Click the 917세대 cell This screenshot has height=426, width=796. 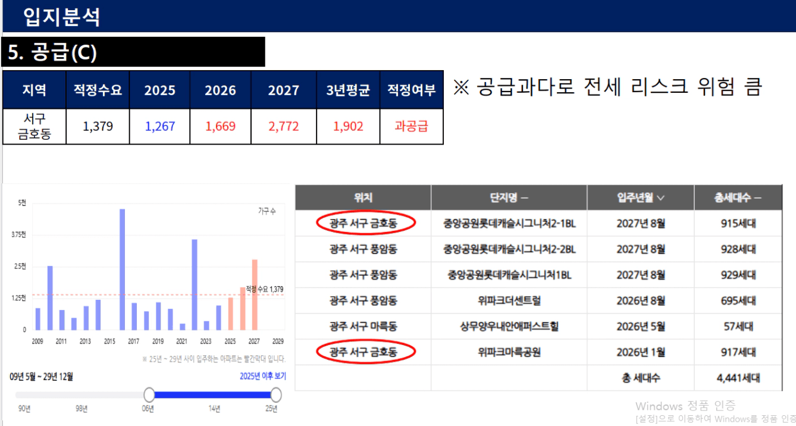click(x=738, y=352)
